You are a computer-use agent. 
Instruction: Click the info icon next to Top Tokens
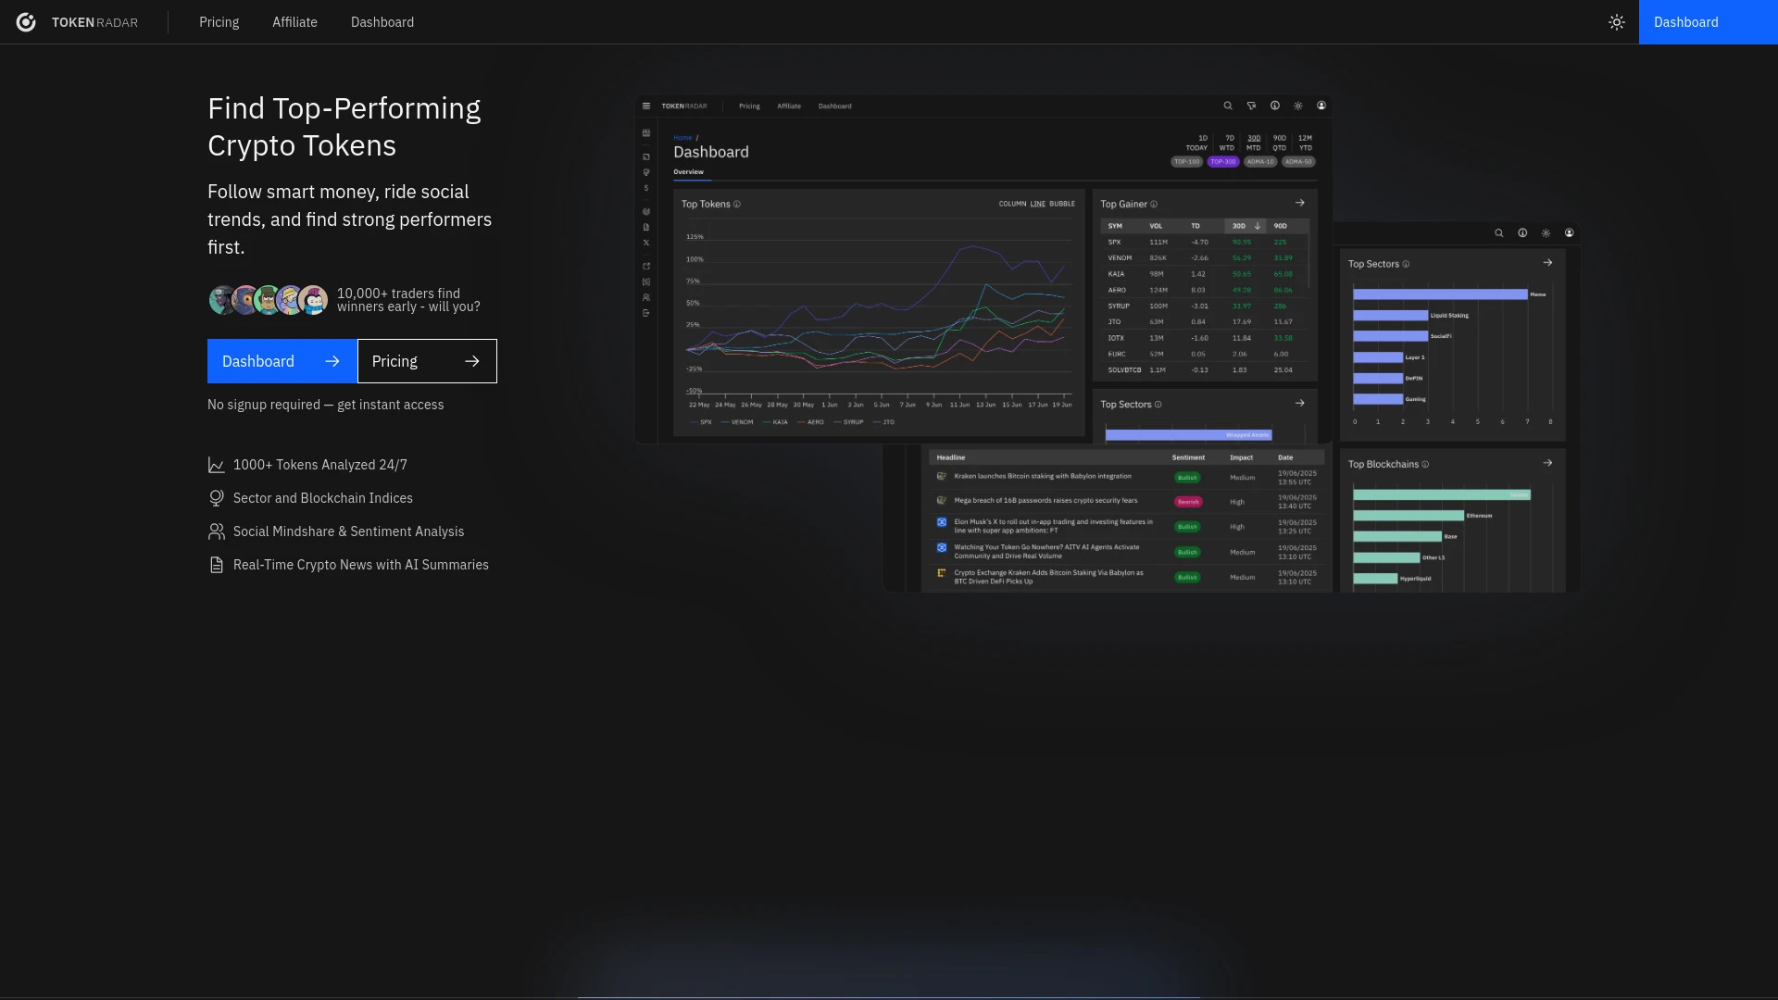click(737, 204)
